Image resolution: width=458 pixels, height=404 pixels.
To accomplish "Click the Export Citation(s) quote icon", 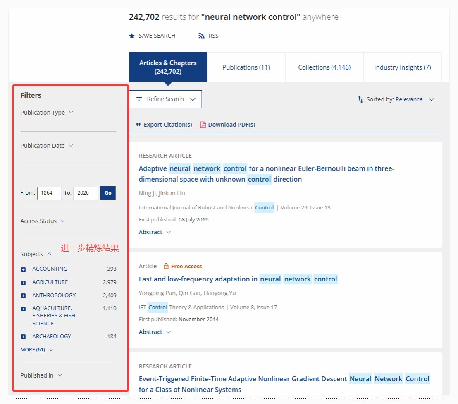I will [138, 125].
